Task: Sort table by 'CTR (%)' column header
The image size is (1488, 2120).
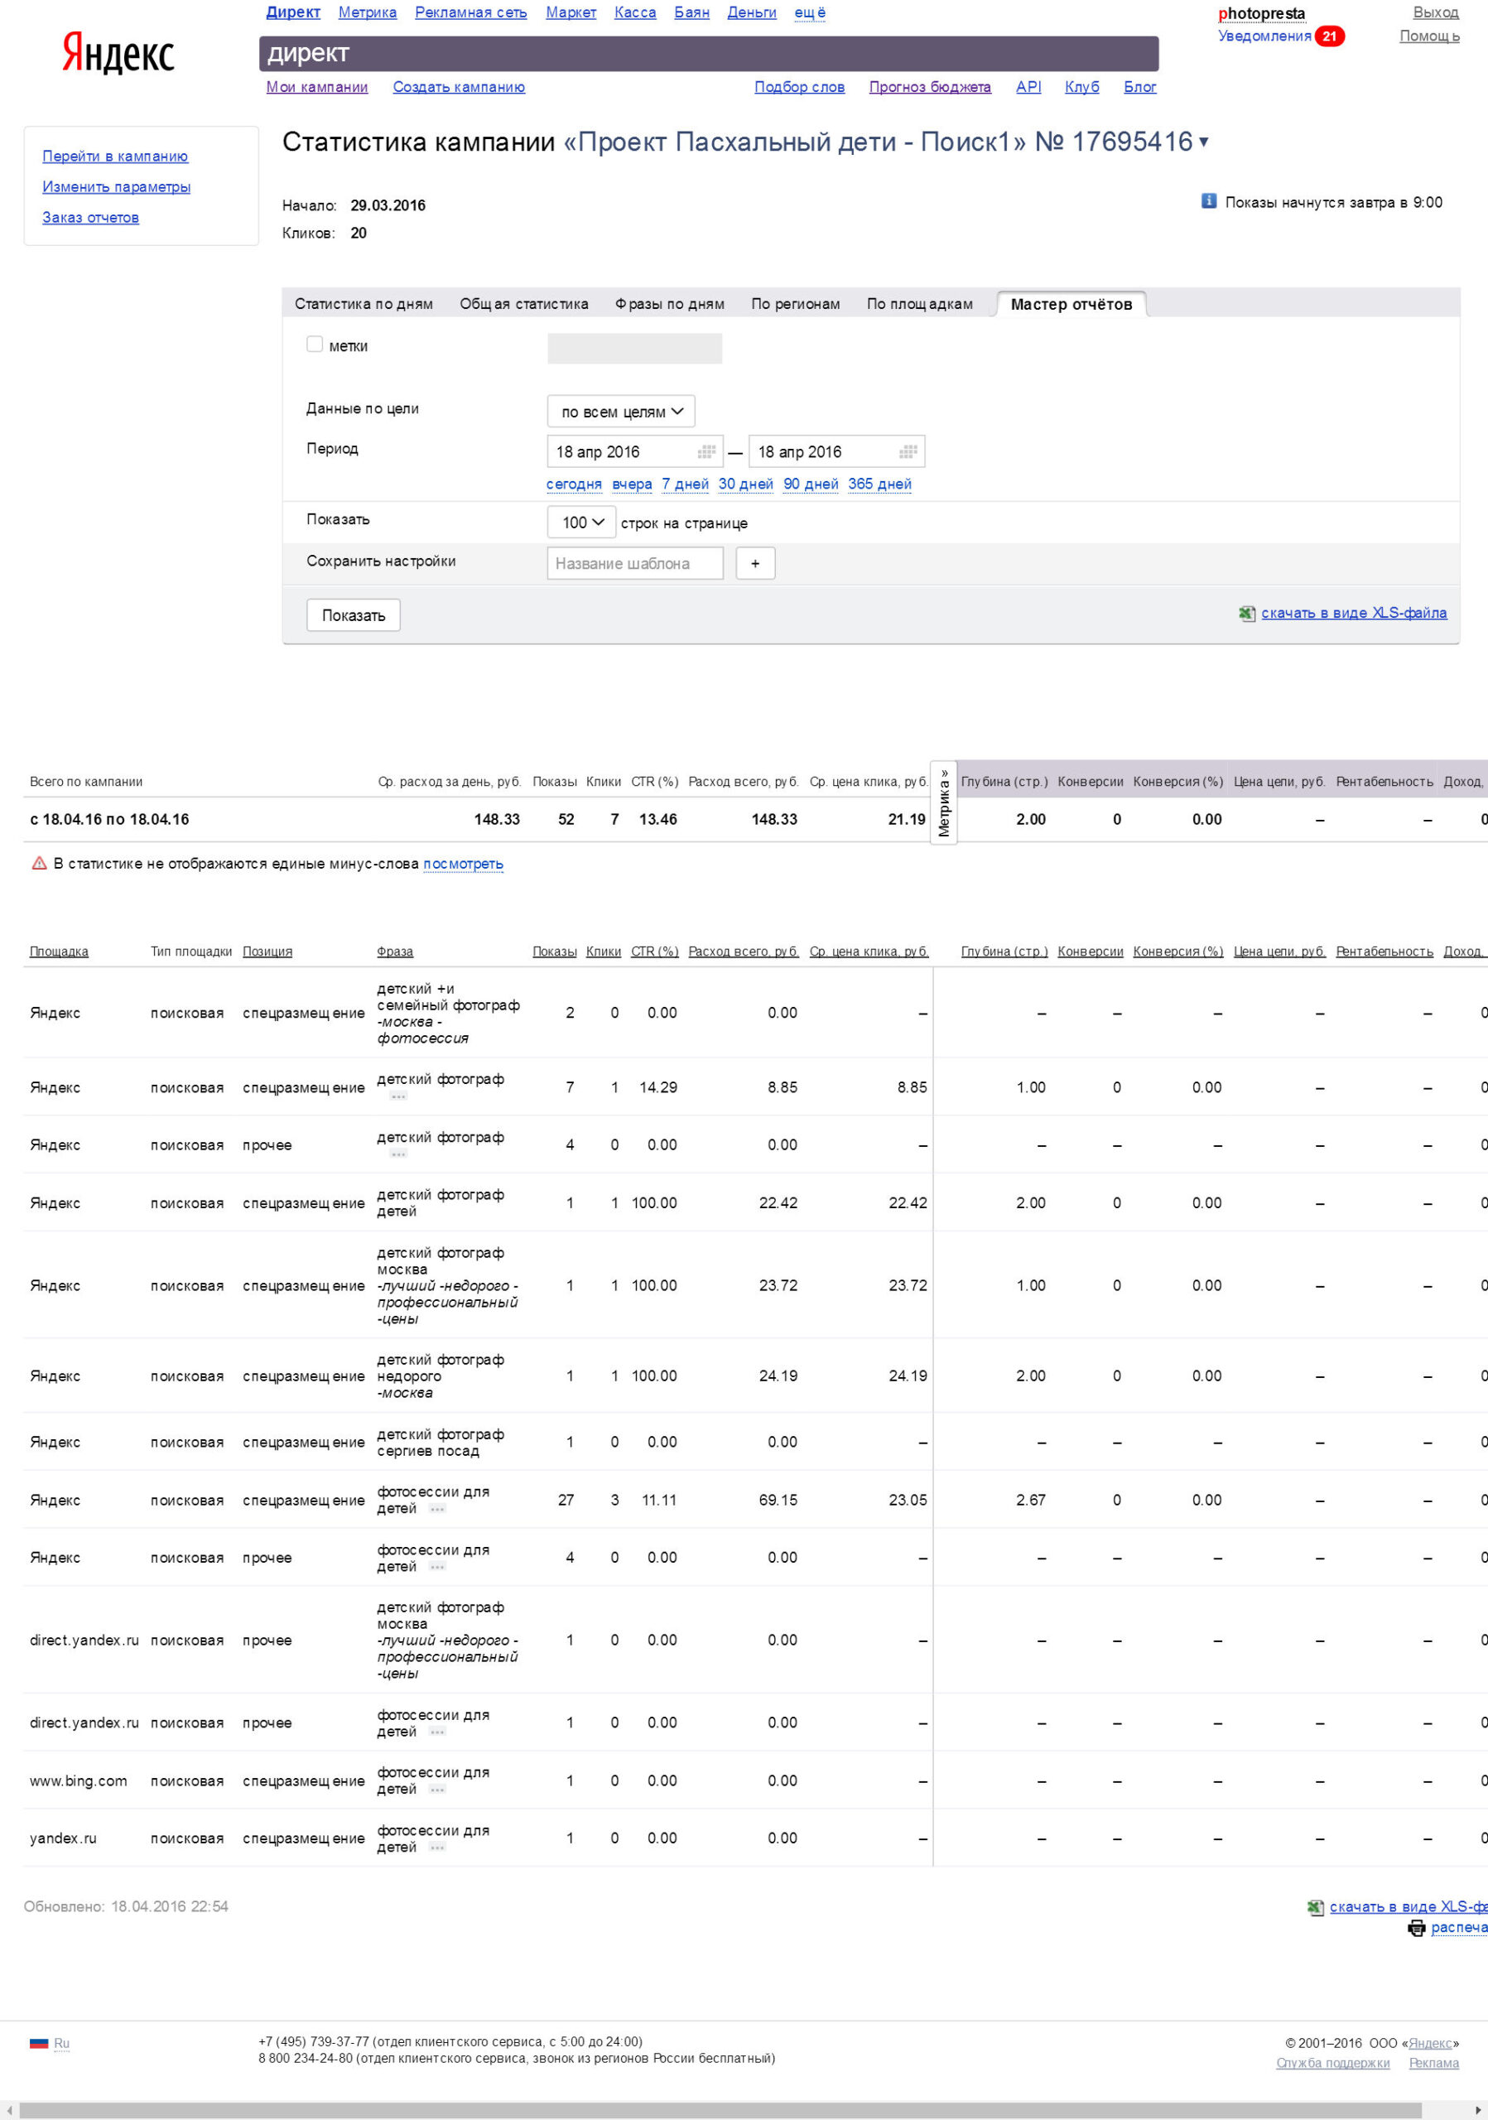Action: pos(654,951)
